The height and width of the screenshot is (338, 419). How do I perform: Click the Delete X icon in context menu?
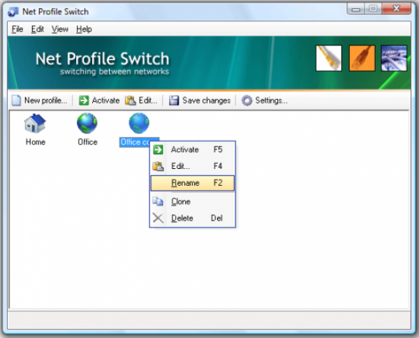(x=158, y=218)
